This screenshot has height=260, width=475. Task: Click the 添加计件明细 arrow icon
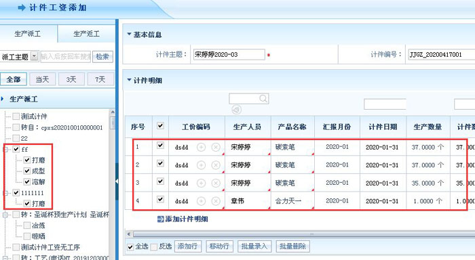click(161, 219)
